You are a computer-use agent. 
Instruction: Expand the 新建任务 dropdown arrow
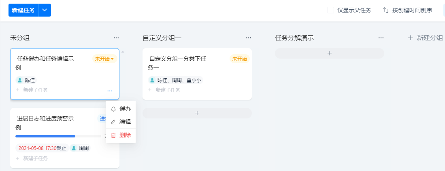click(x=45, y=10)
